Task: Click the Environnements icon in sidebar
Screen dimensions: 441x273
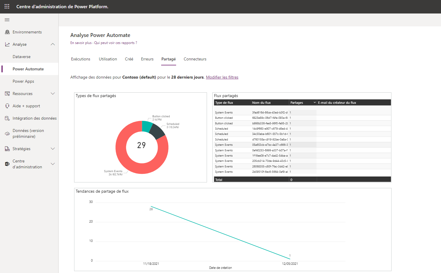Action: click(x=7, y=32)
